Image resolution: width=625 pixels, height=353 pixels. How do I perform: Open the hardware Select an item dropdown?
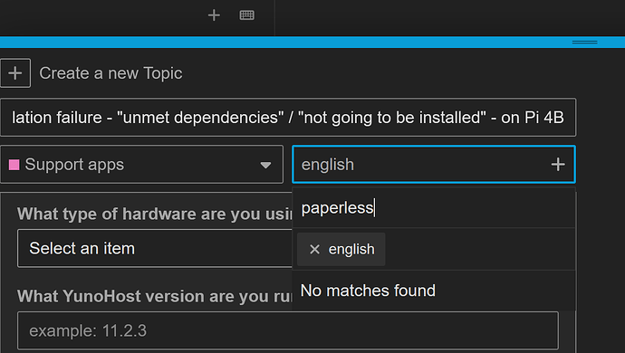point(155,249)
